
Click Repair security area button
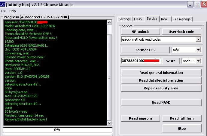point(161,88)
